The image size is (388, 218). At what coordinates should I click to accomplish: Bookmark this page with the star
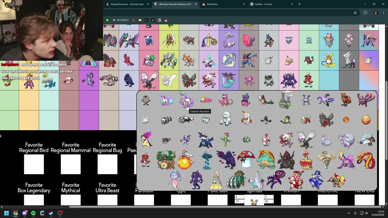click(355, 13)
